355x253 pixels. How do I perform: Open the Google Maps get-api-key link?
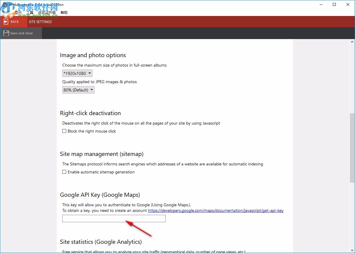click(216, 211)
